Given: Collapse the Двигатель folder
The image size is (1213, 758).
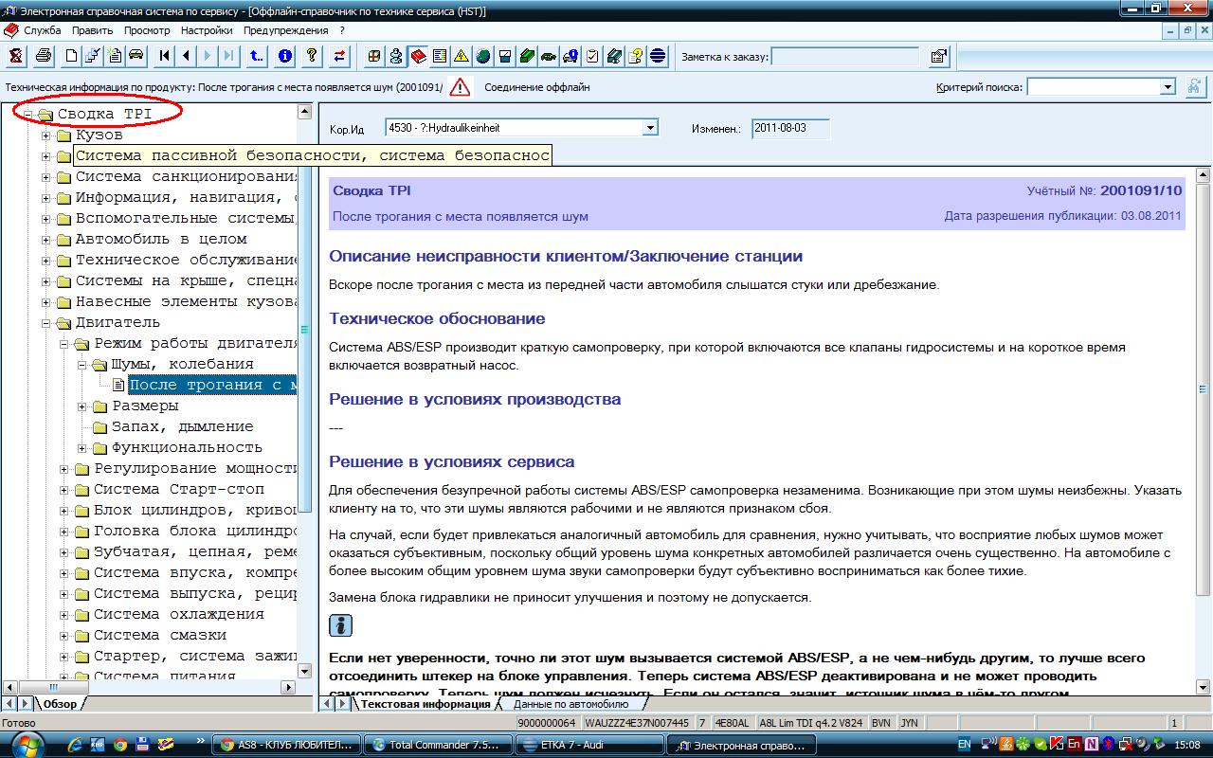Looking at the screenshot, I should click(45, 323).
